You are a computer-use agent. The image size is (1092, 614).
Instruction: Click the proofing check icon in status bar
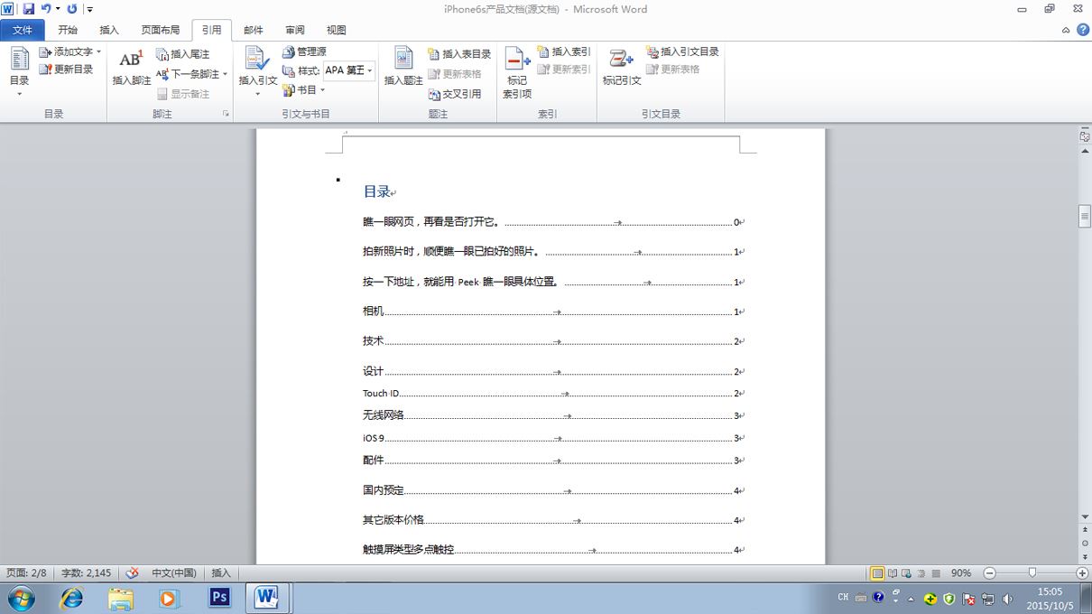132,573
